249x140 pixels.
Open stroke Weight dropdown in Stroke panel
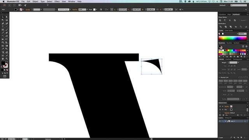(238, 63)
